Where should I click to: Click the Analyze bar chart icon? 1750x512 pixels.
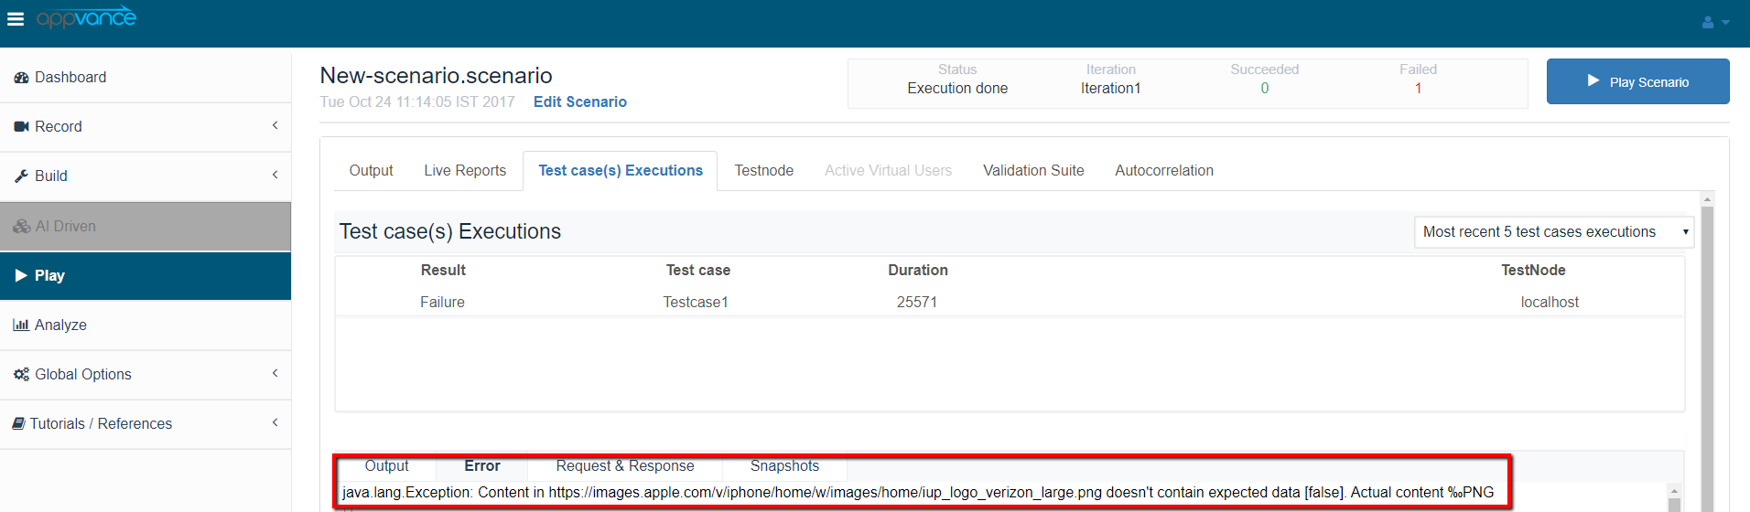pos(21,325)
